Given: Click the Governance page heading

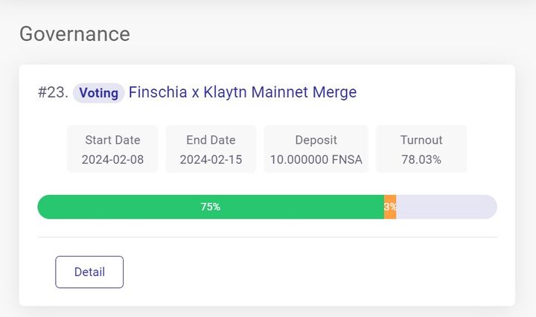Looking at the screenshot, I should pyautogui.click(x=74, y=33).
